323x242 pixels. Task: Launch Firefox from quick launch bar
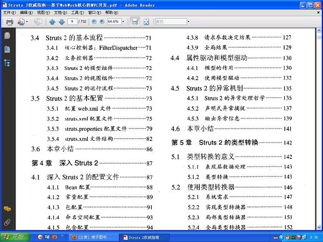[x=54, y=237]
